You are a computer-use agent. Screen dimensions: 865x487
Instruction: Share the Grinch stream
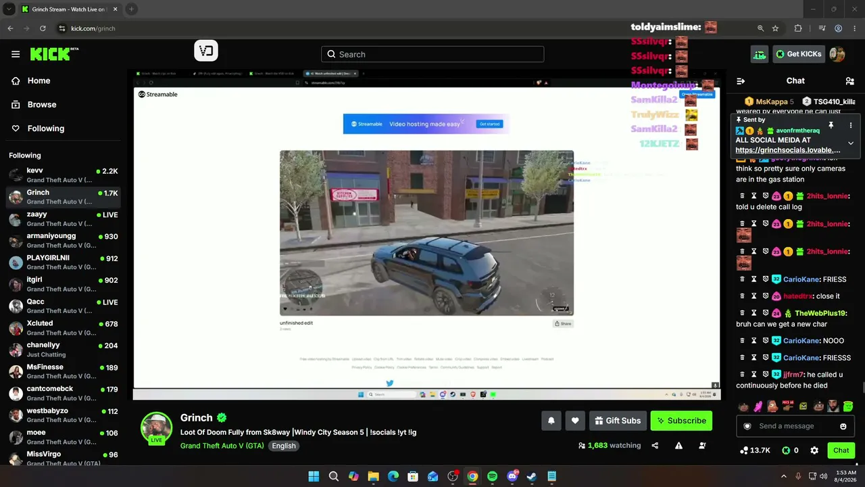pyautogui.click(x=655, y=446)
